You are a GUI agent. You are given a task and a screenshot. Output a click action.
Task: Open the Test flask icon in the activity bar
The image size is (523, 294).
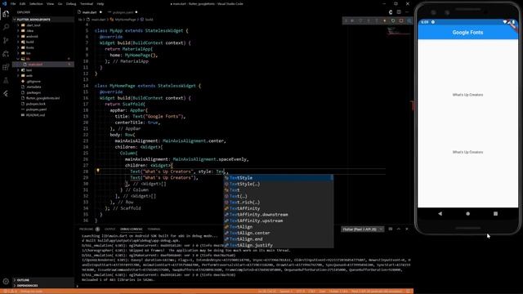[x=6, y=80]
